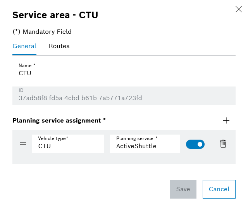Click the Mandatory Field note text
Image resolution: width=248 pixels, height=211 pixels.
(x=42, y=32)
